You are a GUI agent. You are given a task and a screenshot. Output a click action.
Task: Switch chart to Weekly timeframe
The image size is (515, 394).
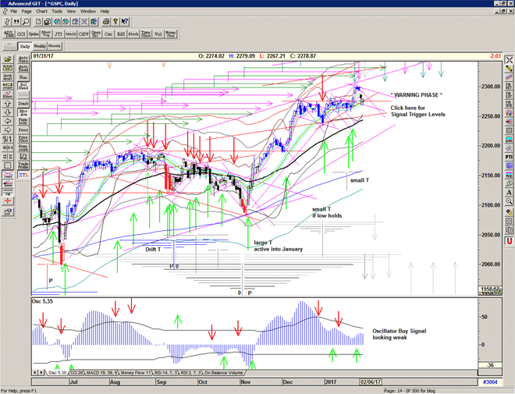(x=38, y=47)
